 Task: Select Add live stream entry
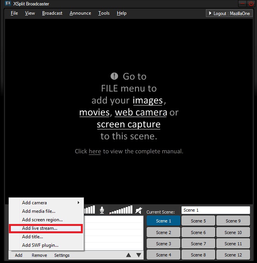(46, 228)
